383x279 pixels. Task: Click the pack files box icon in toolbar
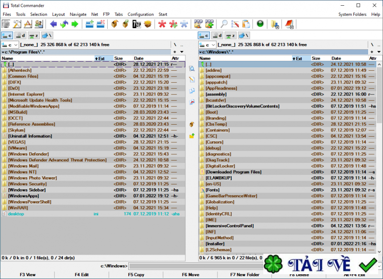[115, 24]
